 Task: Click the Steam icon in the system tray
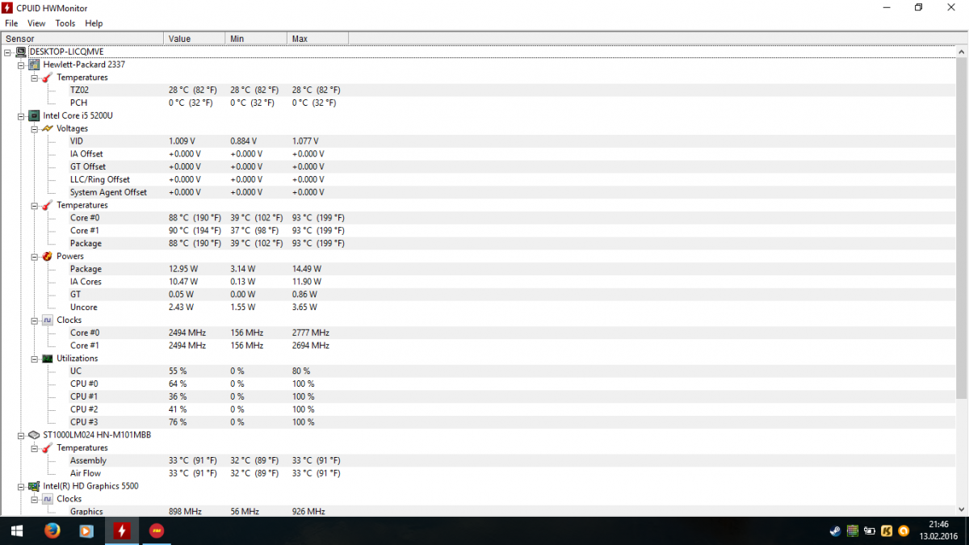coord(835,531)
